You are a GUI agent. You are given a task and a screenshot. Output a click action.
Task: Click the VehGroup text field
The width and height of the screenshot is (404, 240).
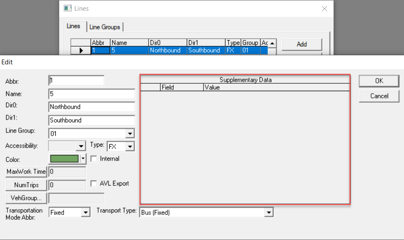pos(76,198)
